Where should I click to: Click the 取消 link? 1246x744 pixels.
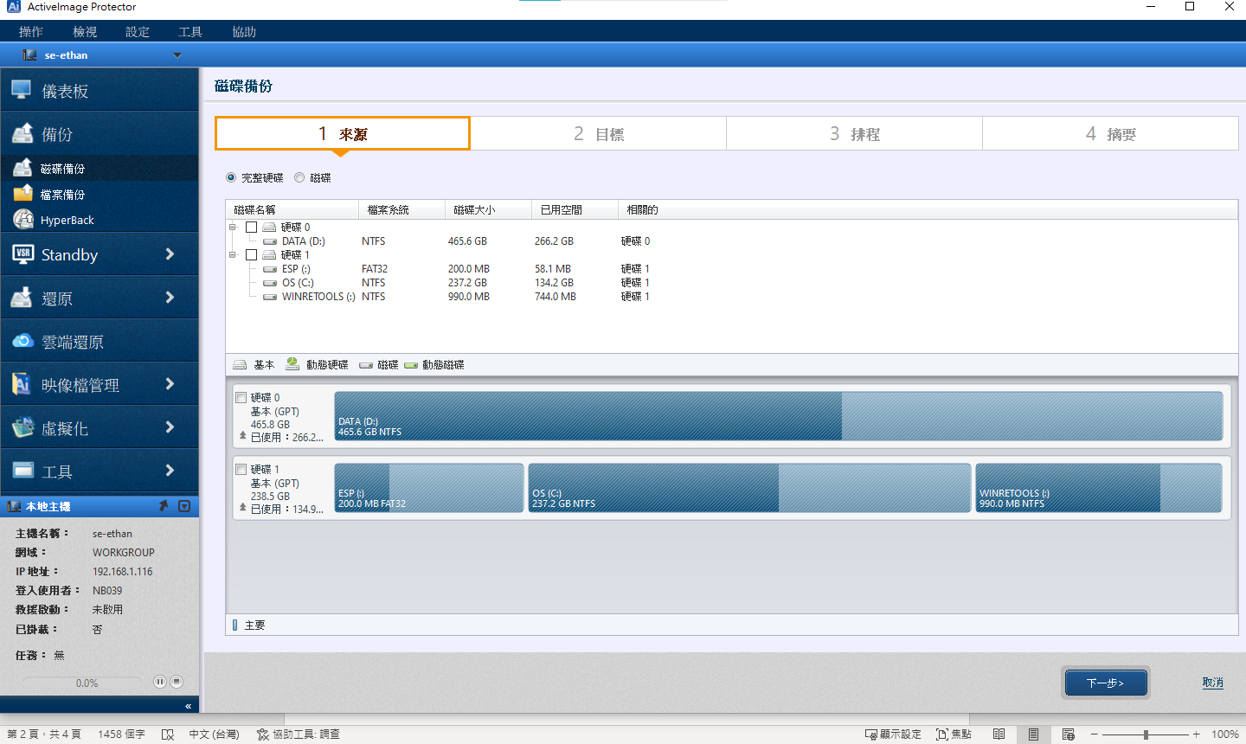click(x=1212, y=683)
